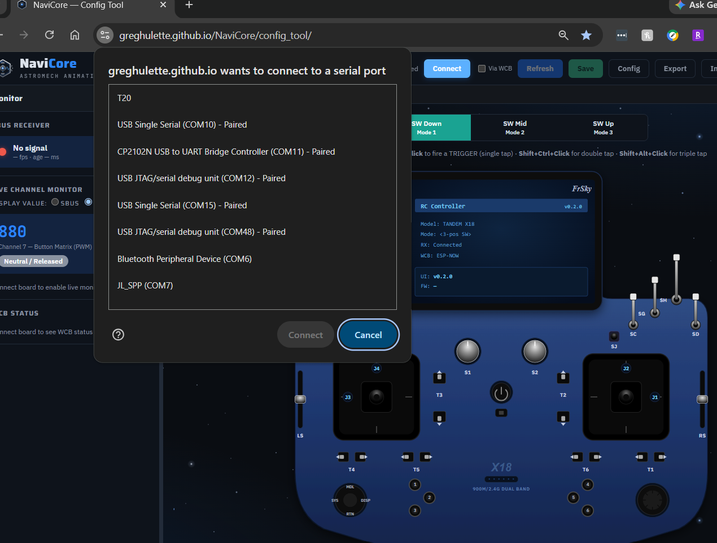Viewport: 717px width, 543px height.
Task: Click the scroll wheel dial on the radio
Action: [x=653, y=500]
